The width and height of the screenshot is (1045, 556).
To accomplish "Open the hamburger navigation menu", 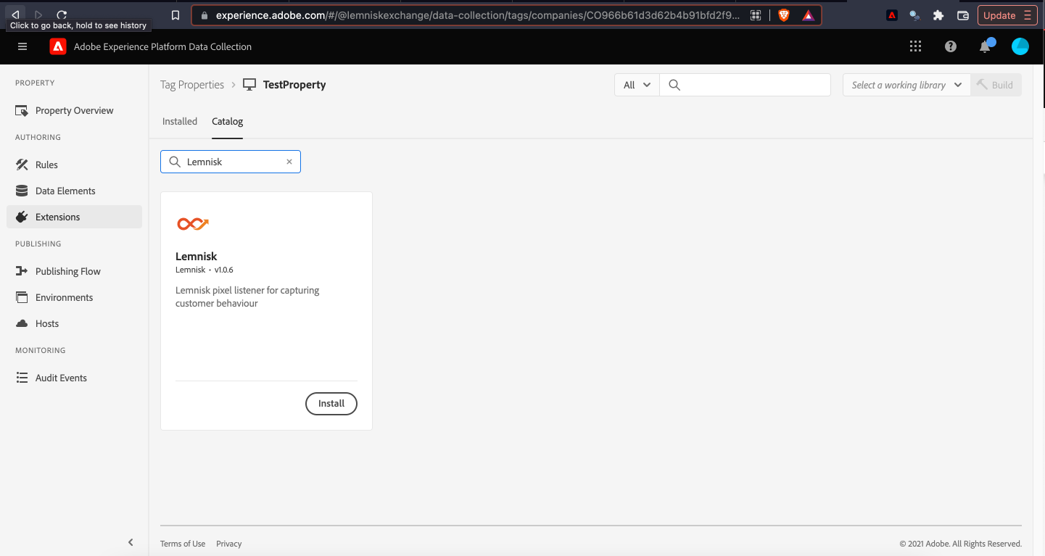I will [22, 46].
